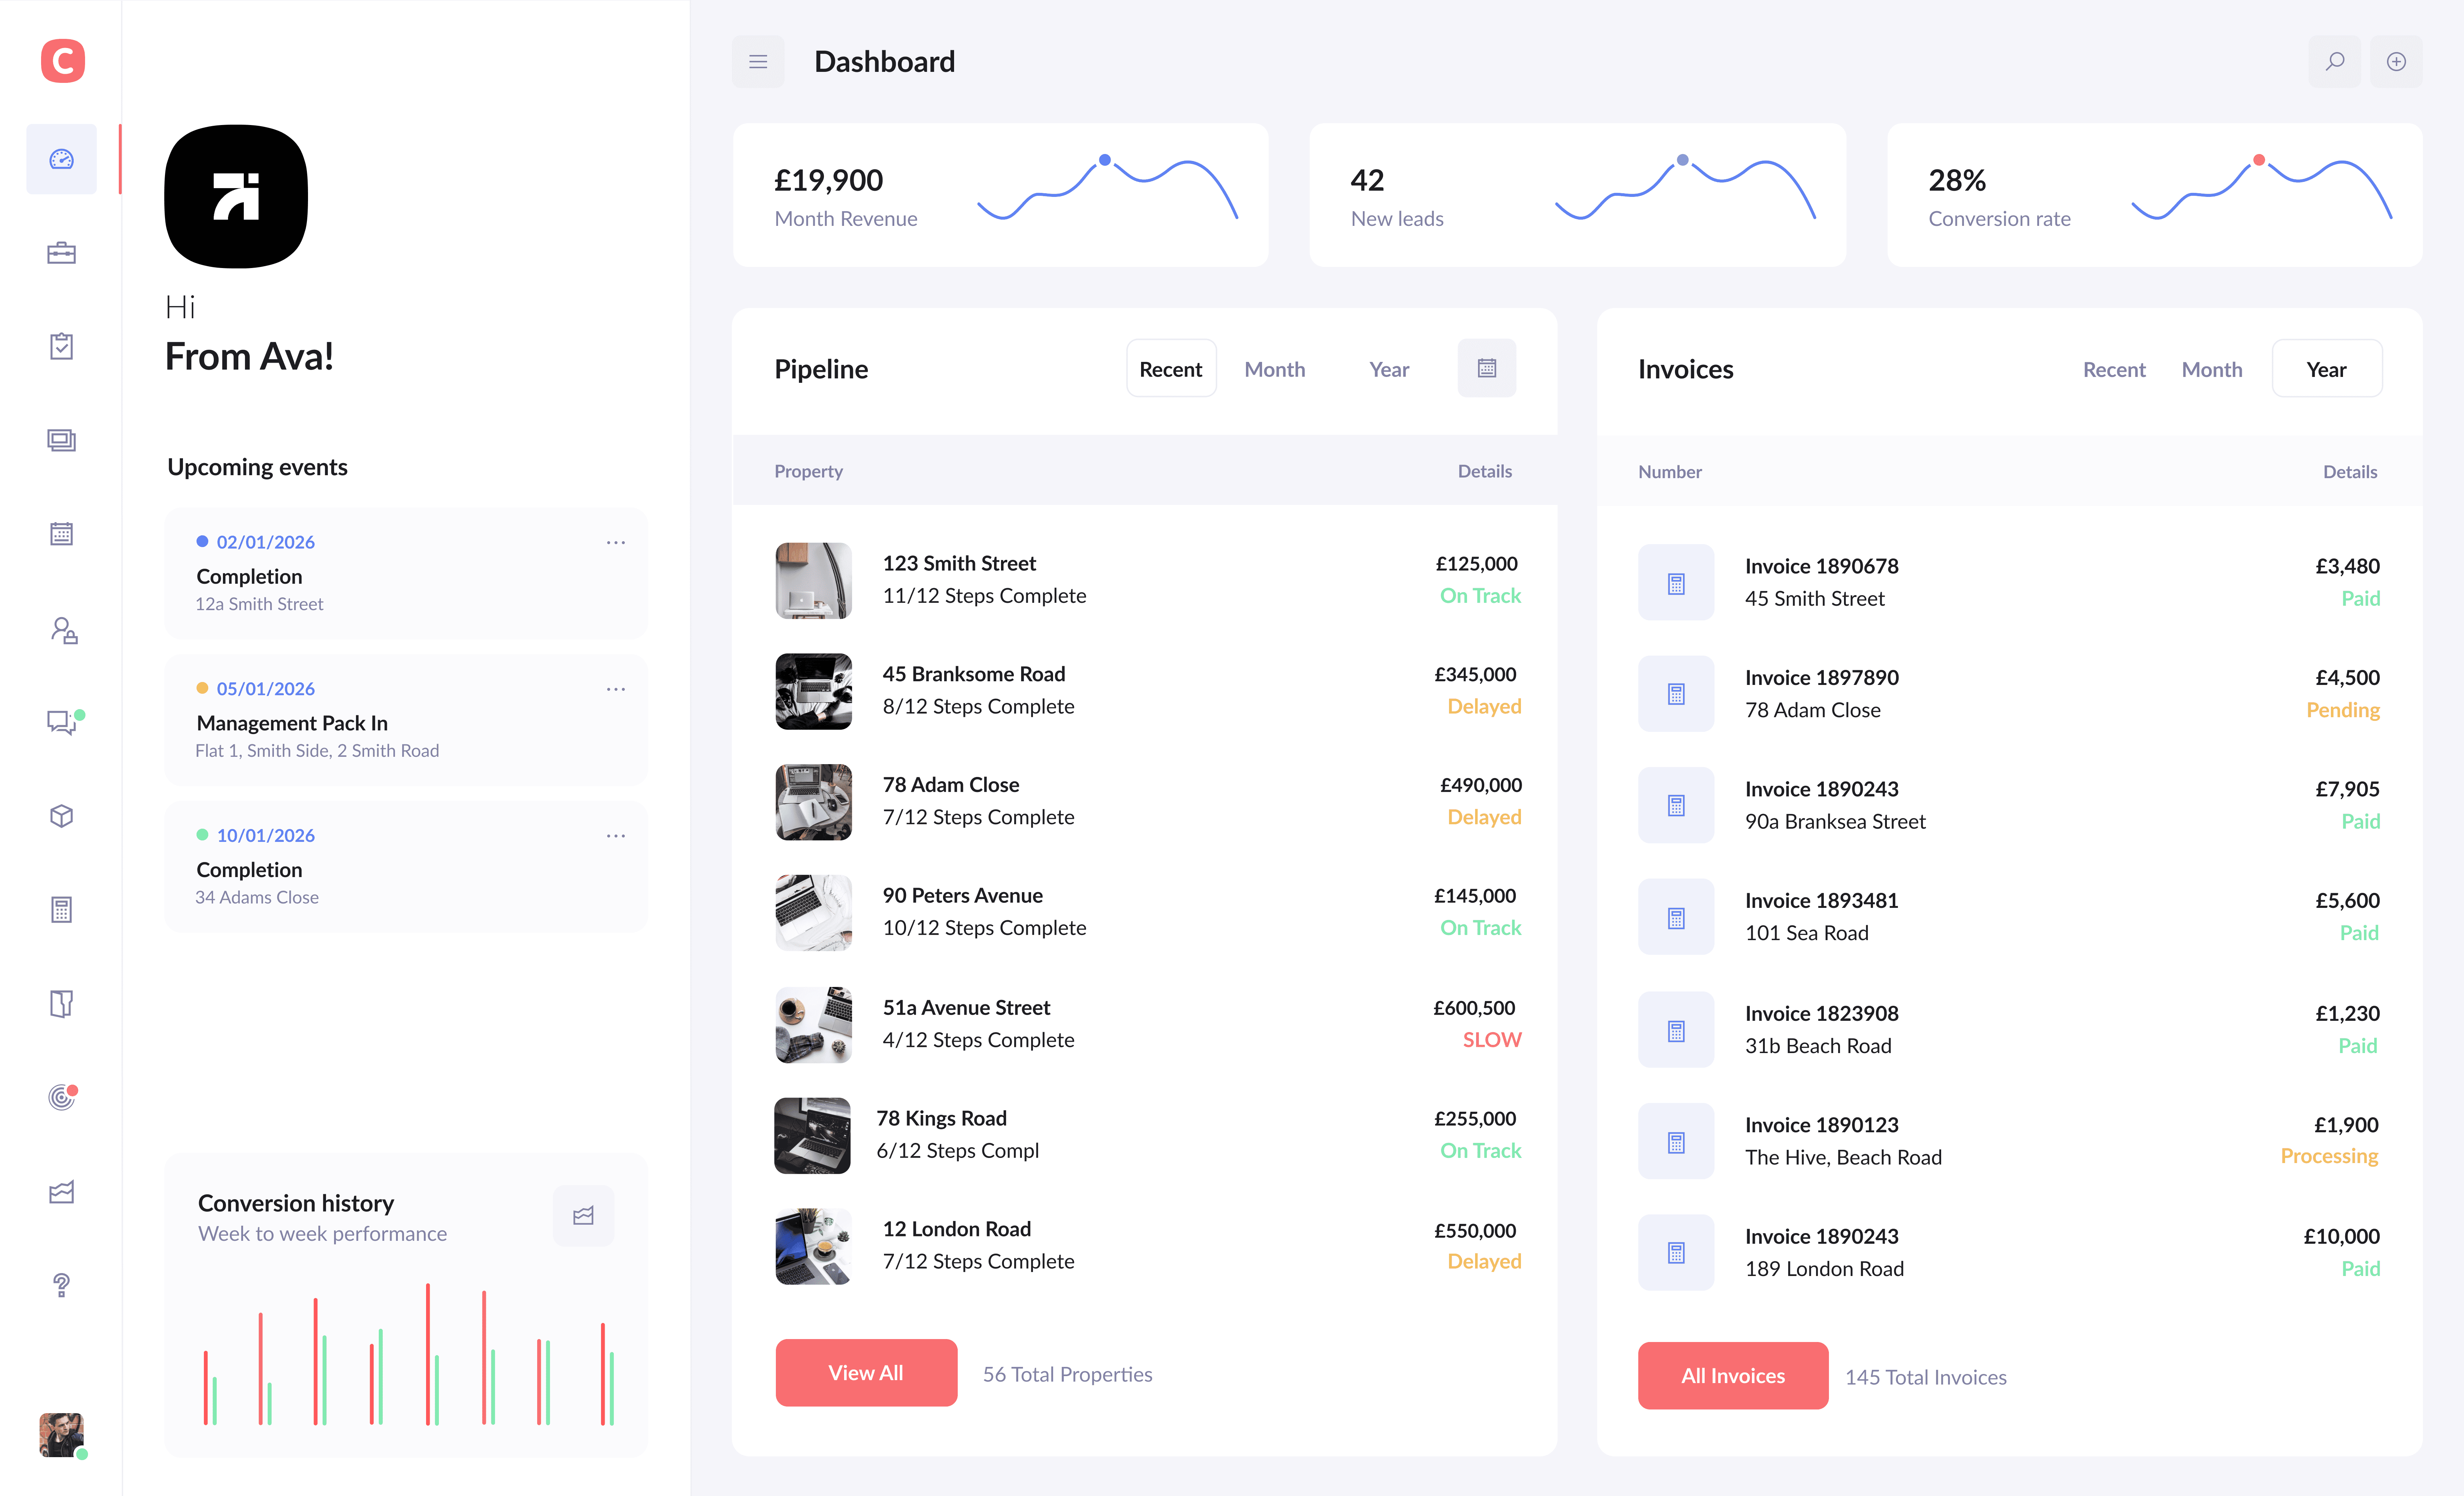Click the clipboard checklist sidebar icon
This screenshot has width=2464, height=1496.
[x=61, y=346]
